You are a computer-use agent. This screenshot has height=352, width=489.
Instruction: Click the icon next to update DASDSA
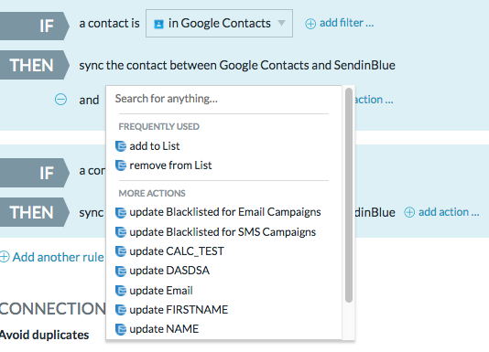(x=121, y=271)
